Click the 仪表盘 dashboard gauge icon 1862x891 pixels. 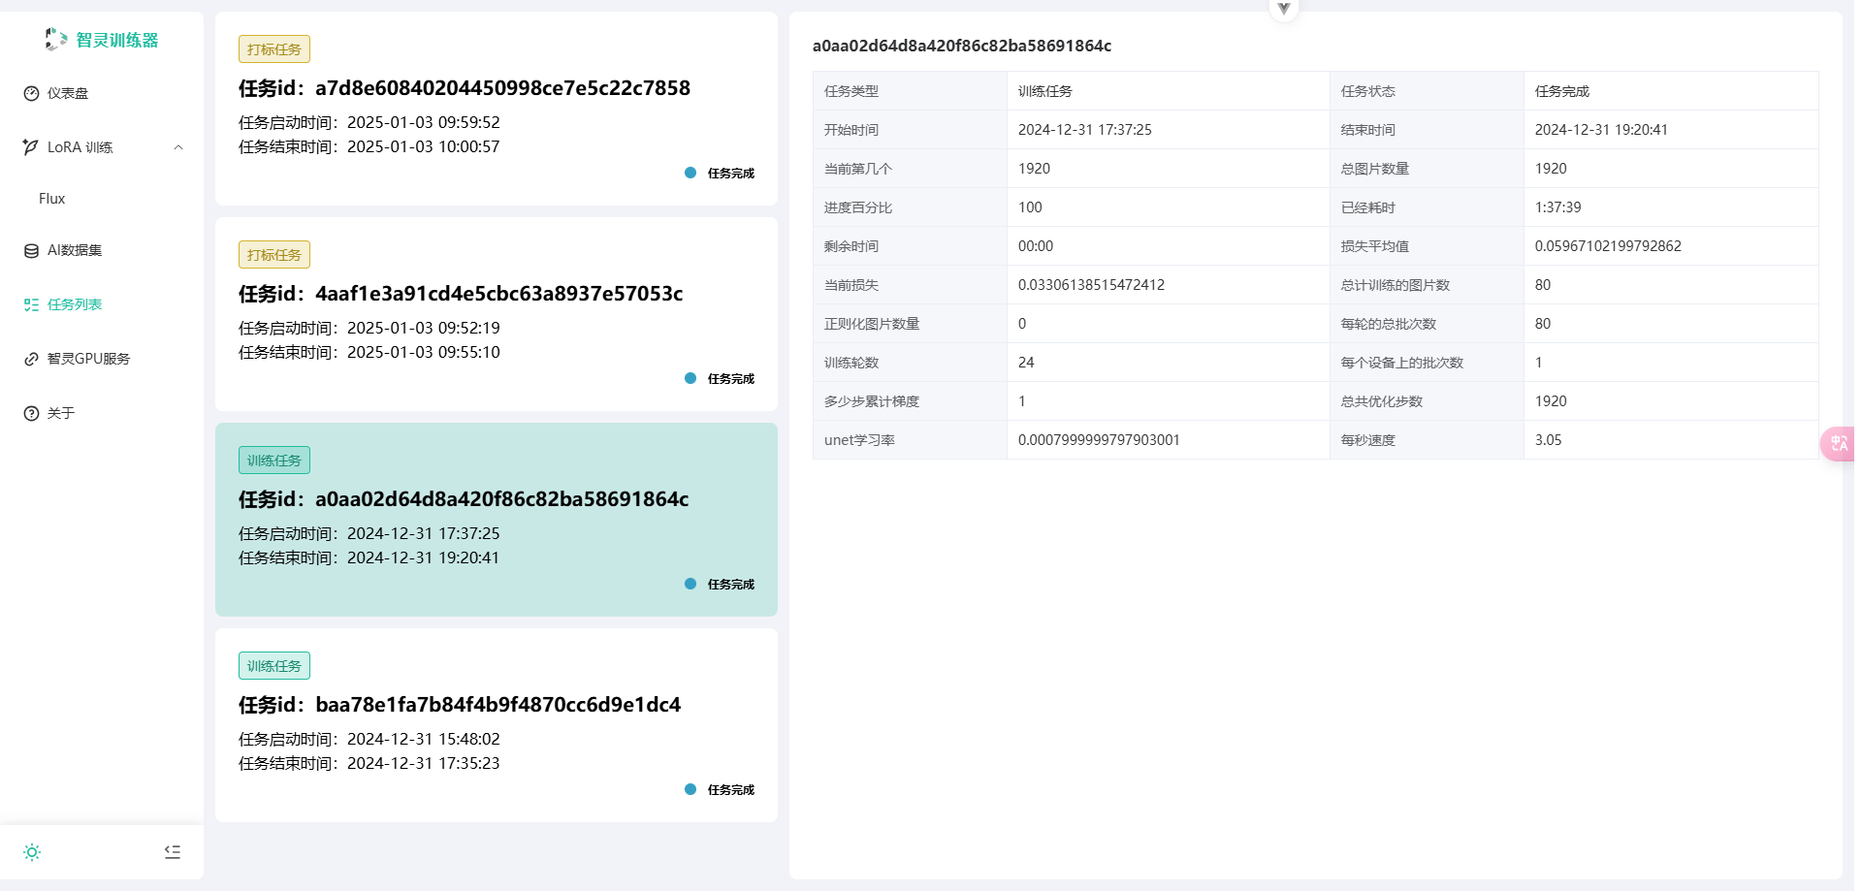(x=31, y=93)
